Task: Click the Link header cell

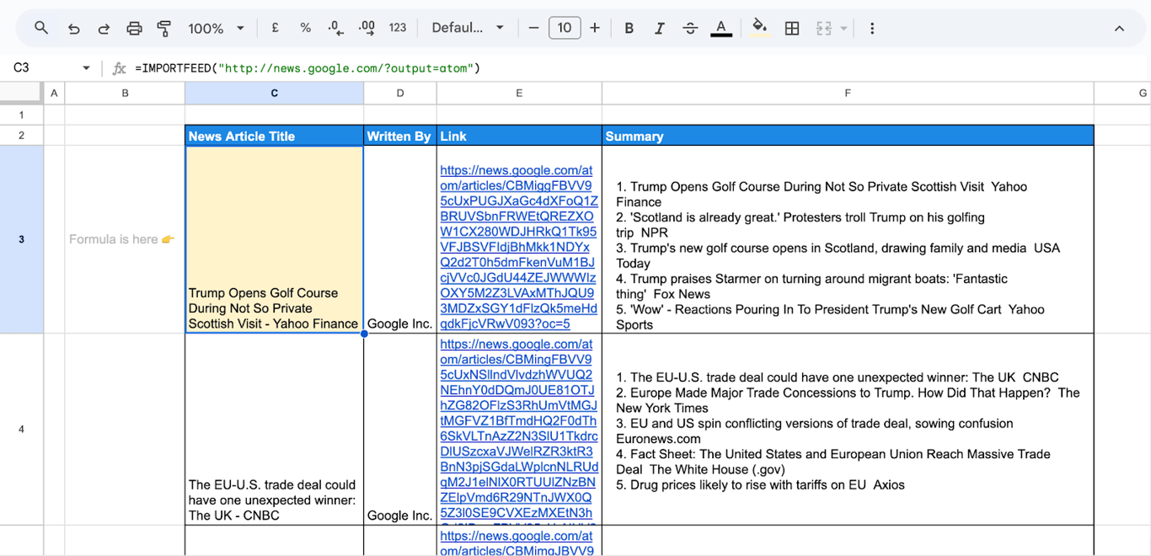Action: [x=519, y=136]
